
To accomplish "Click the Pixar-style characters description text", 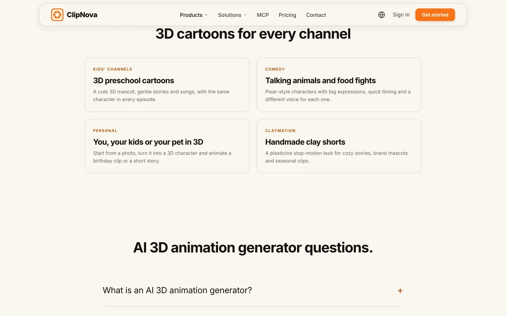I will pyautogui.click(x=338, y=96).
